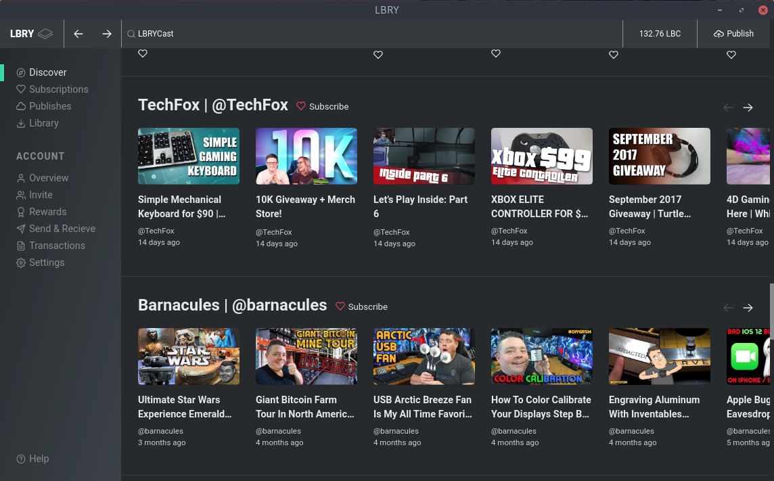Click the Transactions document icon
Screen dimensions: 774x481
pyautogui.click(x=21, y=246)
